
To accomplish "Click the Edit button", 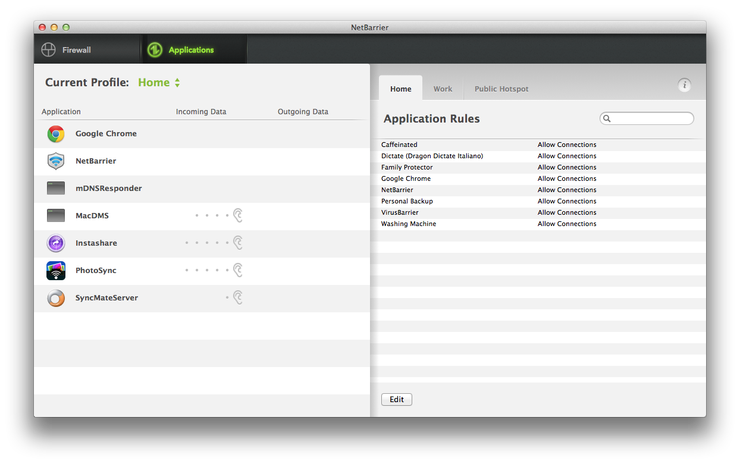I will [x=397, y=400].
